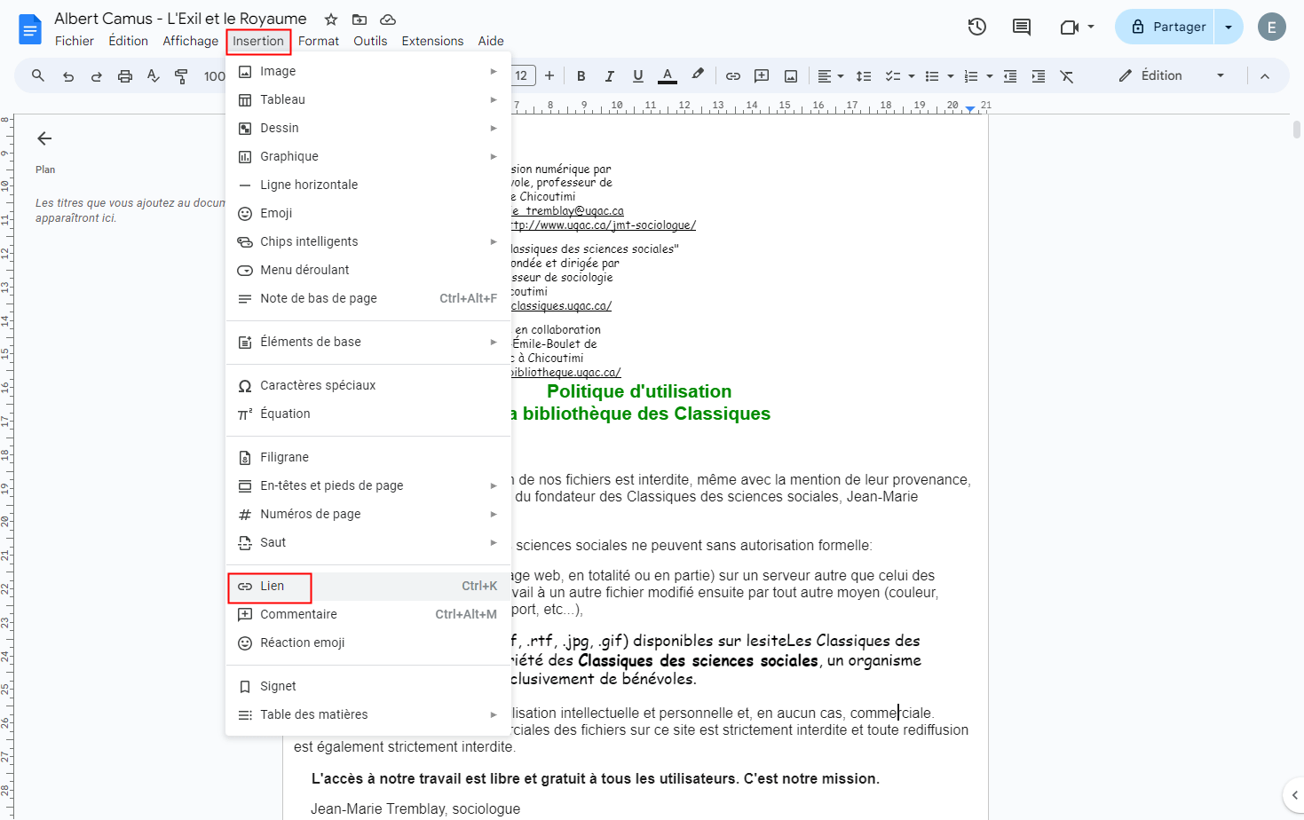Insert image from the toolbar
This screenshot has height=820, width=1304.
790,76
